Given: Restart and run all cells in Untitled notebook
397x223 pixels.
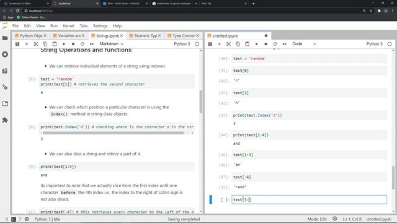Looking at the screenshot, I should click(285, 44).
